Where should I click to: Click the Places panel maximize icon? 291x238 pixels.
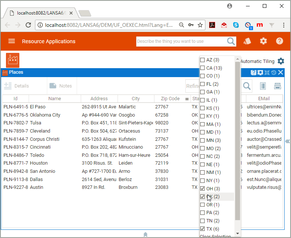[x=267, y=73]
